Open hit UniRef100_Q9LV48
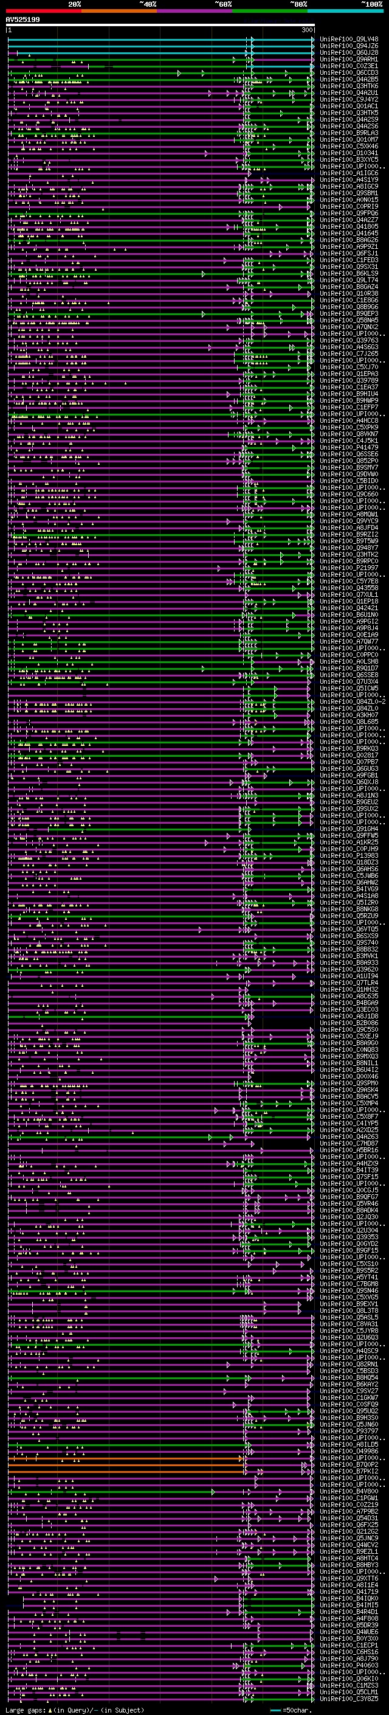Image resolution: width=389 pixels, height=1715 pixels. coord(349,40)
